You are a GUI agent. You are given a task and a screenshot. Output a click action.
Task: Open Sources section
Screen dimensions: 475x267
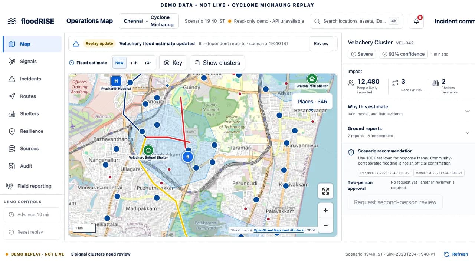(32, 148)
